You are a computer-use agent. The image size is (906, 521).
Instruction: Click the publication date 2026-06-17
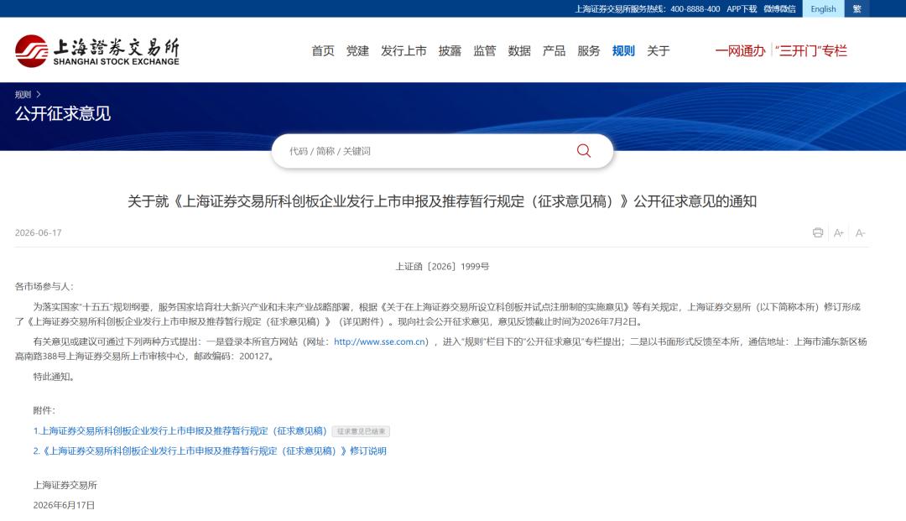pyautogui.click(x=38, y=232)
